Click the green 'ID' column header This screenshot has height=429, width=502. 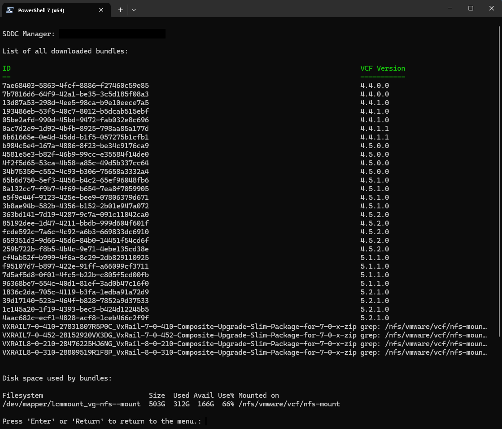click(x=6, y=68)
